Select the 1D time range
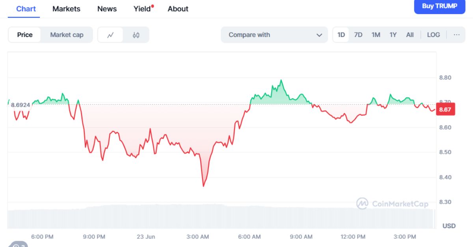473x247 pixels. tap(341, 35)
